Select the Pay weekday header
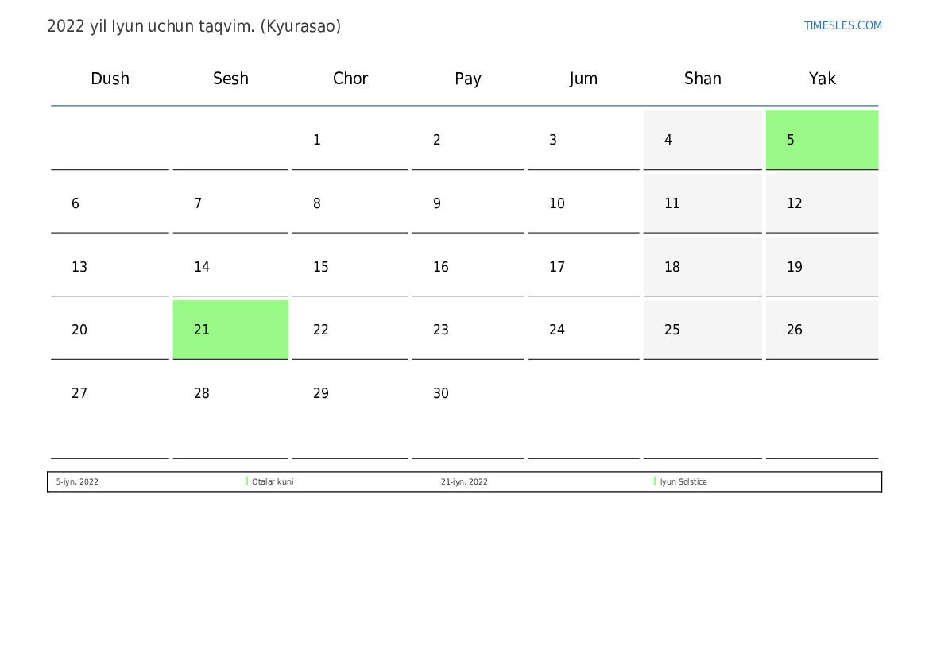Image resolution: width=929 pixels, height=657 pixels. (467, 79)
